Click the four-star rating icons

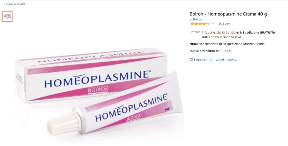pyautogui.click(x=200, y=24)
